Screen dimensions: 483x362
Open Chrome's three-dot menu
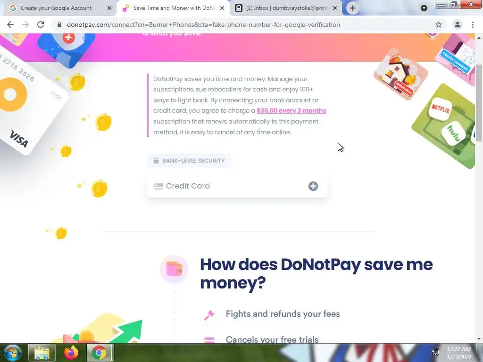[x=473, y=25]
